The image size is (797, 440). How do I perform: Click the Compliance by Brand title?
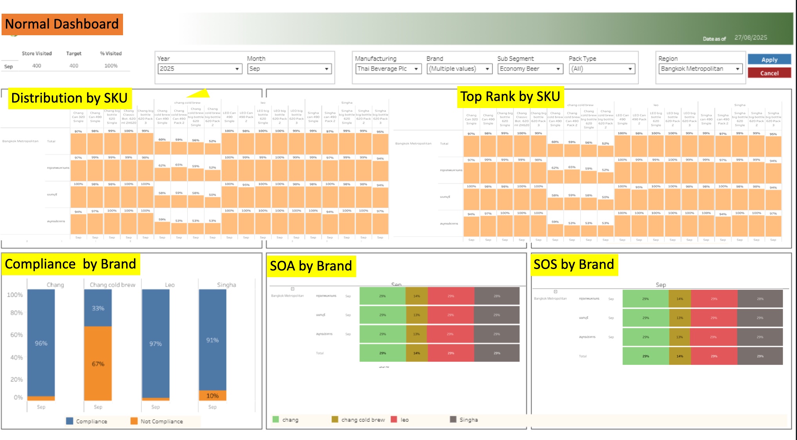coord(71,264)
